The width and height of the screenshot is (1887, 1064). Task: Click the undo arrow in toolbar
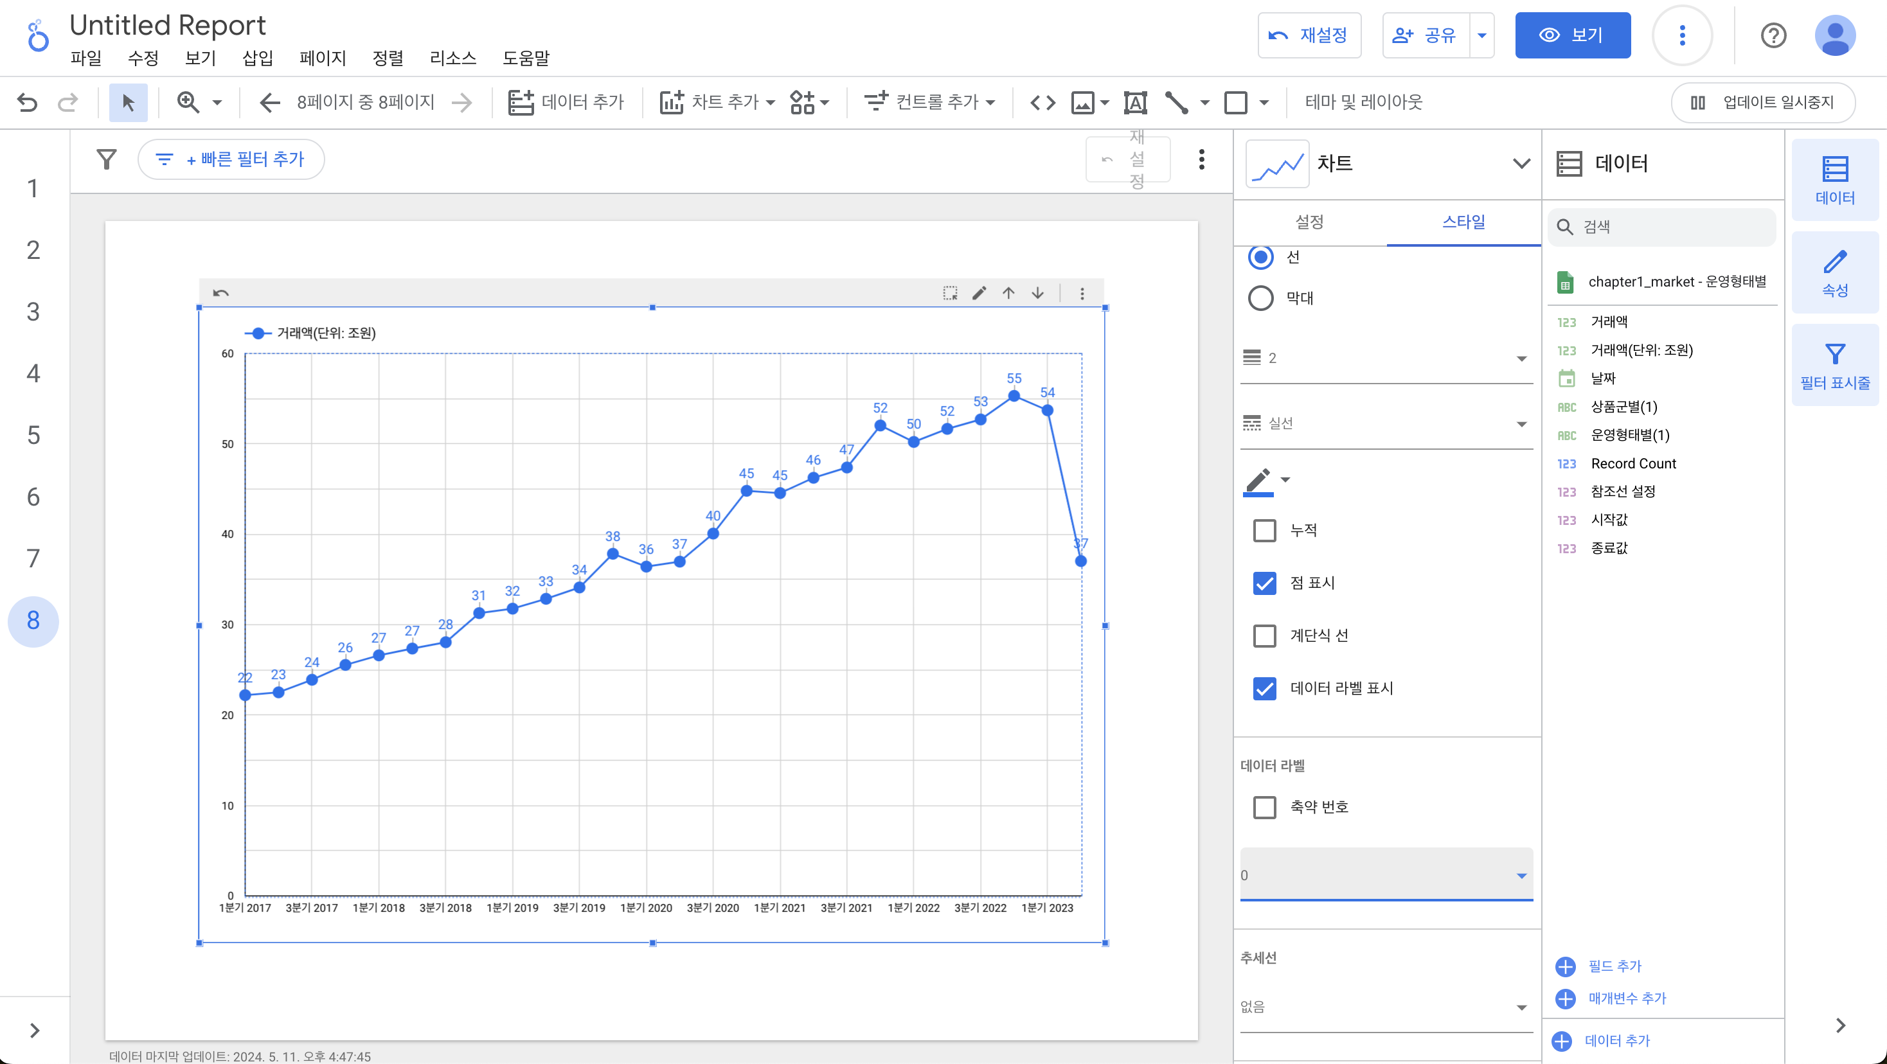pos(27,103)
